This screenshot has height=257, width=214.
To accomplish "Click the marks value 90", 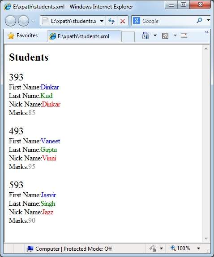I will tap(32, 221).
